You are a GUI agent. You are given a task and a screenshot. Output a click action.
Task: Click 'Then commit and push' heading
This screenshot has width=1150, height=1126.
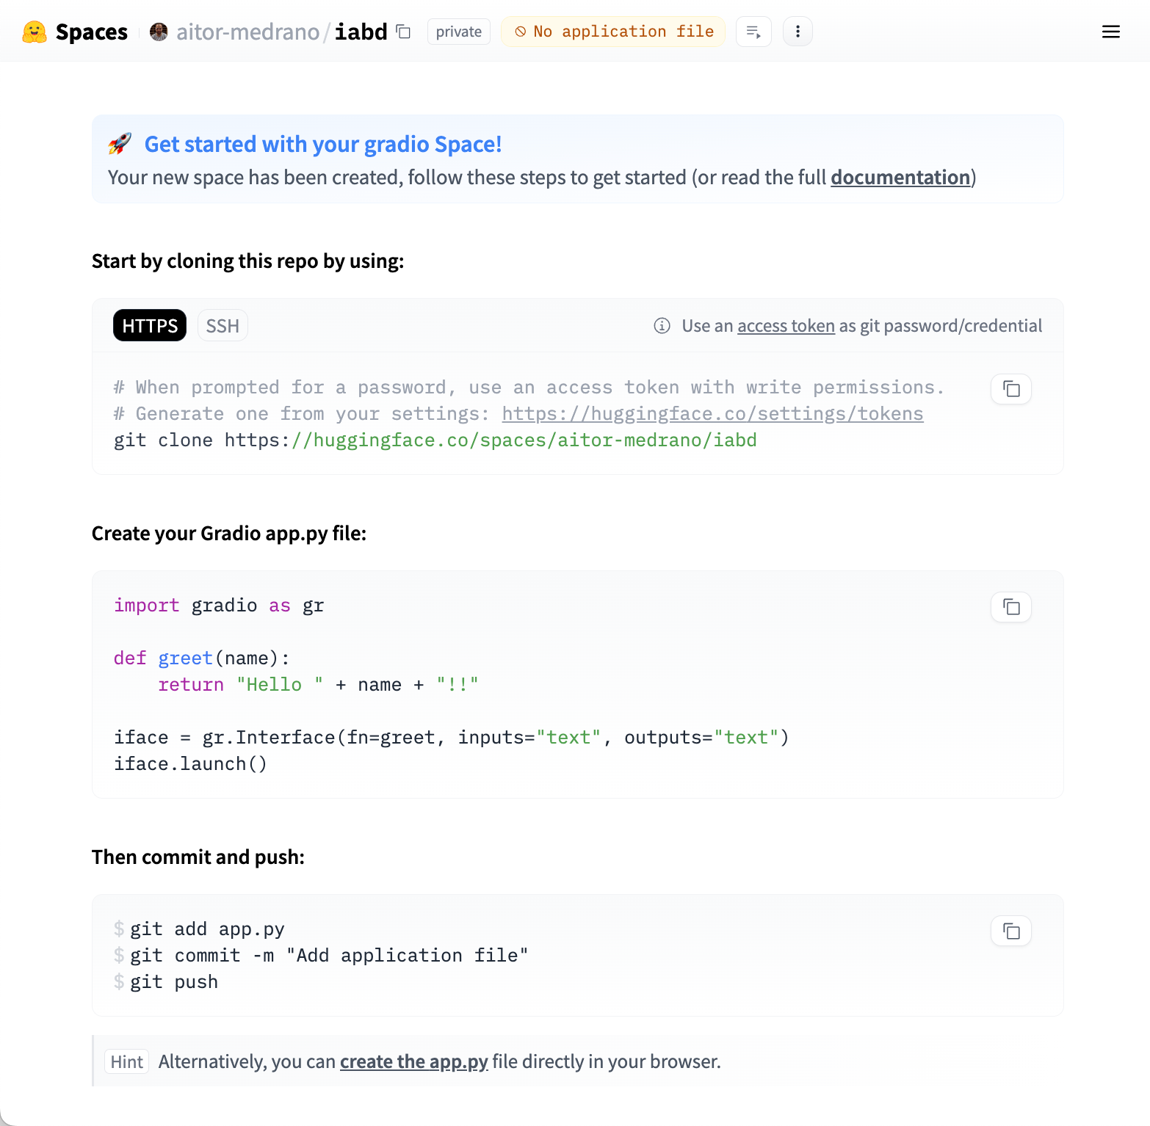click(198, 857)
